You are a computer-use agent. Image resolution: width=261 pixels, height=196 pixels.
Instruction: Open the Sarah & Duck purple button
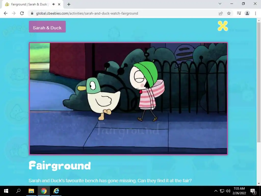pos(47,27)
